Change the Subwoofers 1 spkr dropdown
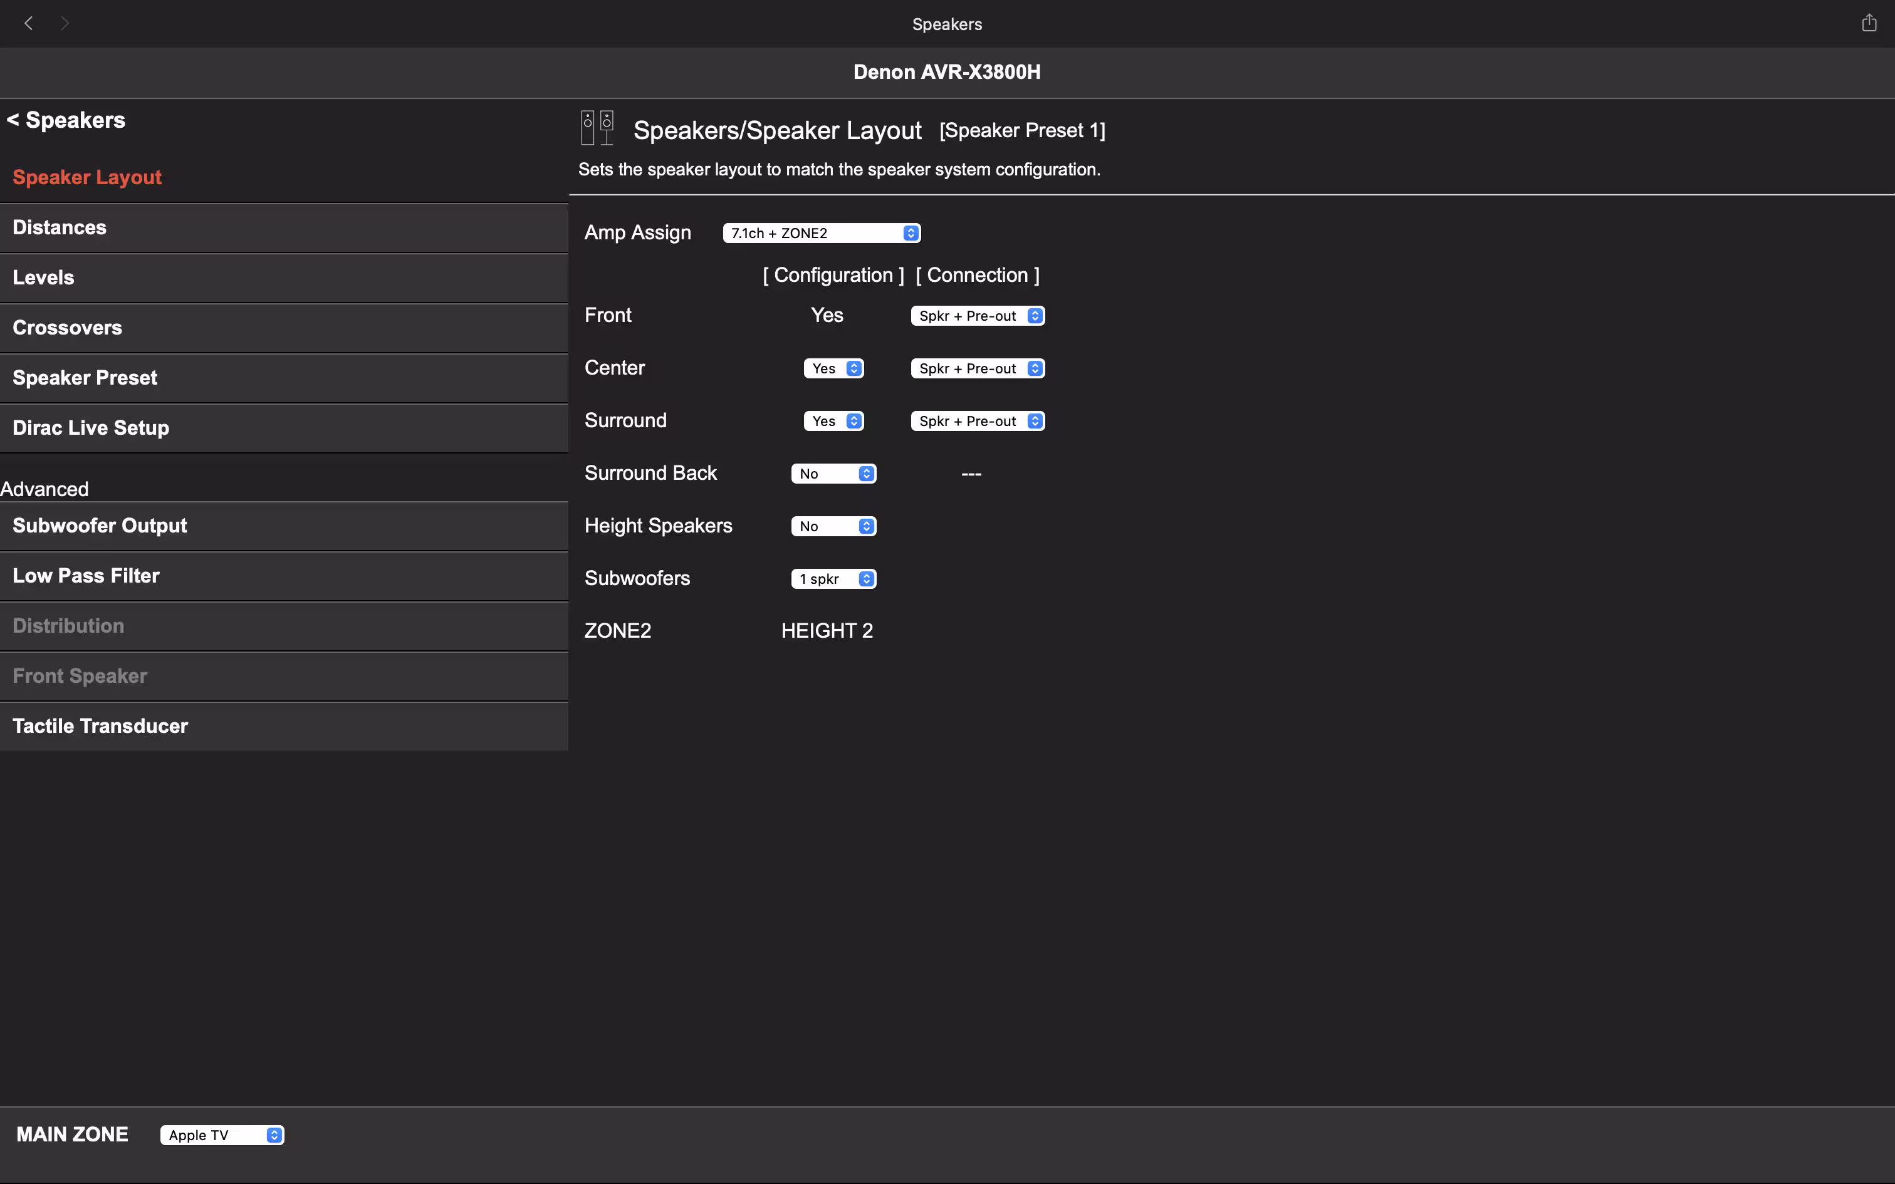Screen dimensions: 1895x1184 pos(833,579)
